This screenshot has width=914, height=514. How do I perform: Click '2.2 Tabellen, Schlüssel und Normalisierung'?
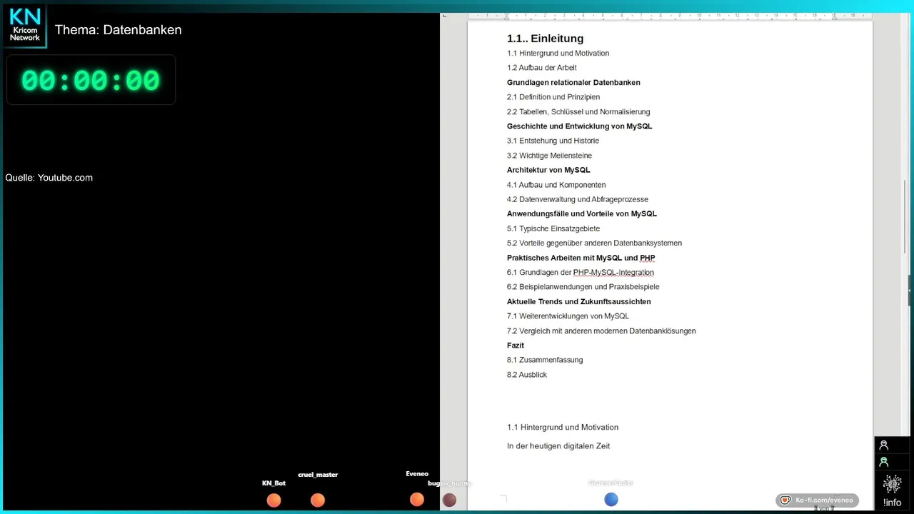coord(578,112)
